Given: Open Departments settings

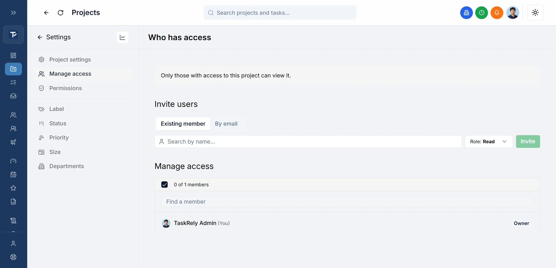Looking at the screenshot, I should point(83,166).
